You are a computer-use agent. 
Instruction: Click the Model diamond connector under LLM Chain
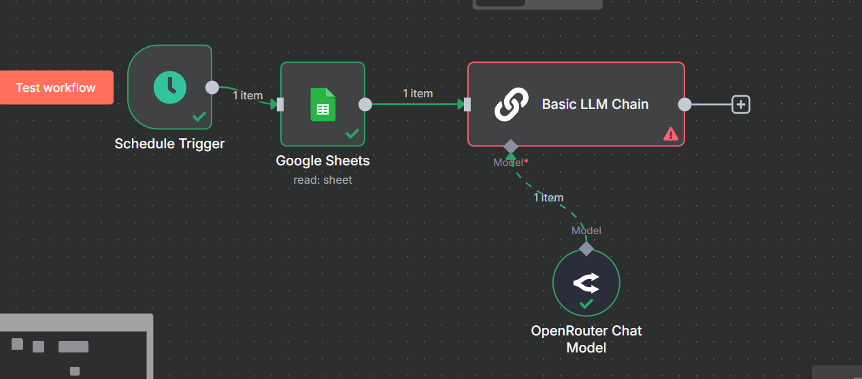coord(511,146)
